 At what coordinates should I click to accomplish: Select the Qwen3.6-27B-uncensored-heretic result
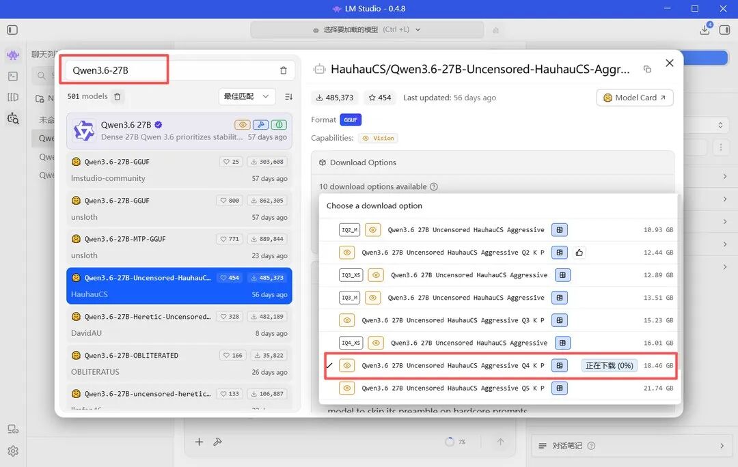point(179,398)
